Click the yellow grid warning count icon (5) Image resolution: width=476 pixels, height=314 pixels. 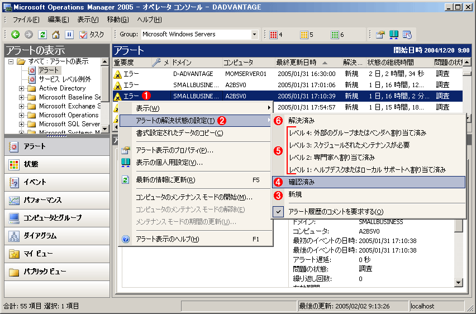tap(304, 35)
